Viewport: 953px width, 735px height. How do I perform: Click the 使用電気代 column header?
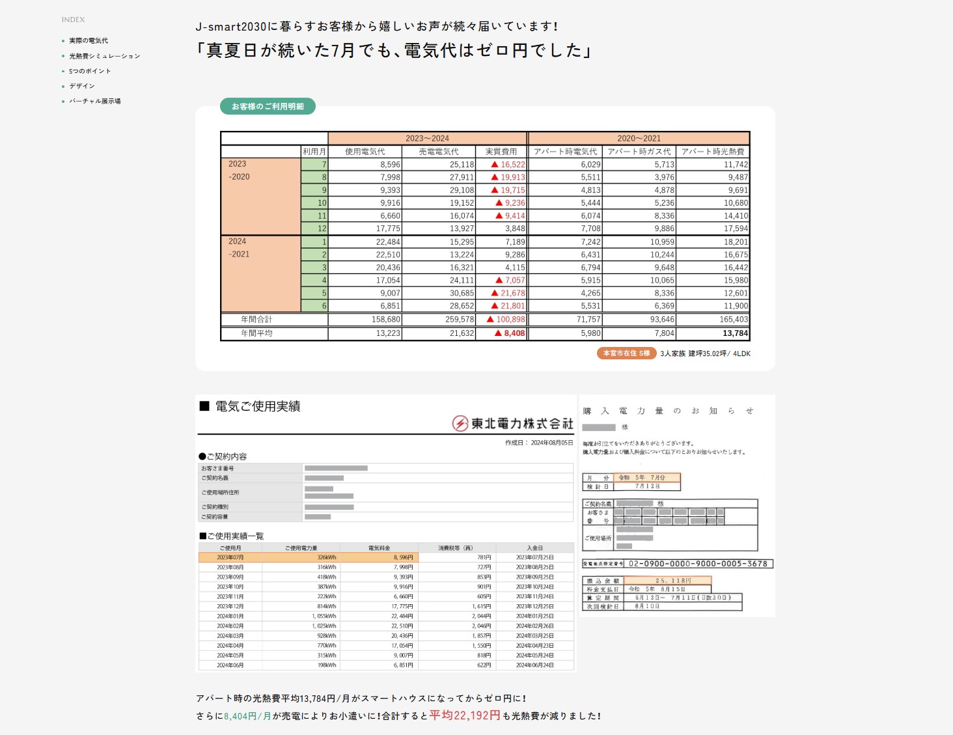coord(365,151)
